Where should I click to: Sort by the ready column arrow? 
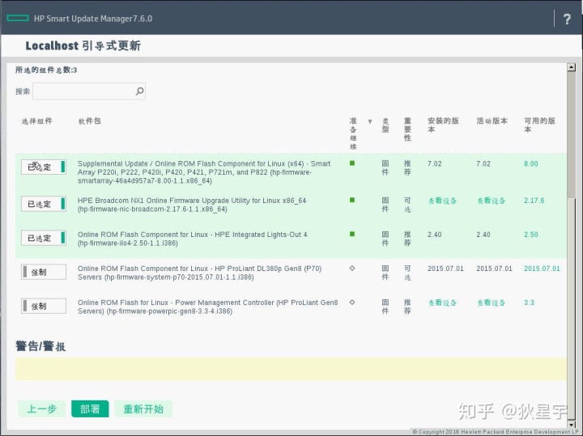[x=370, y=121]
